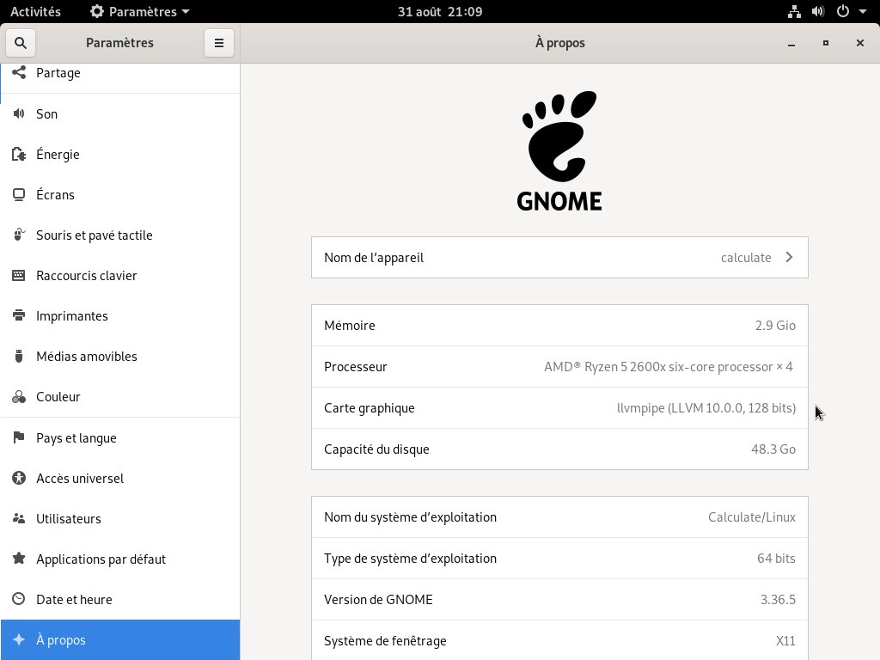Click the Capacité du disque 48.3 Go value
Viewport: 880px width, 660px height.
[x=773, y=449]
